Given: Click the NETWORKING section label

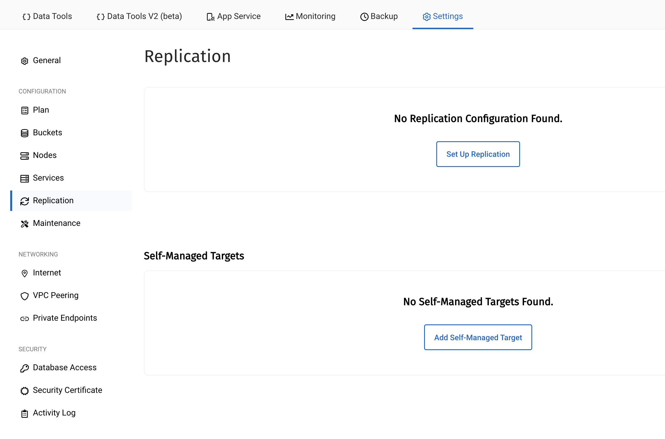Looking at the screenshot, I should coord(38,254).
